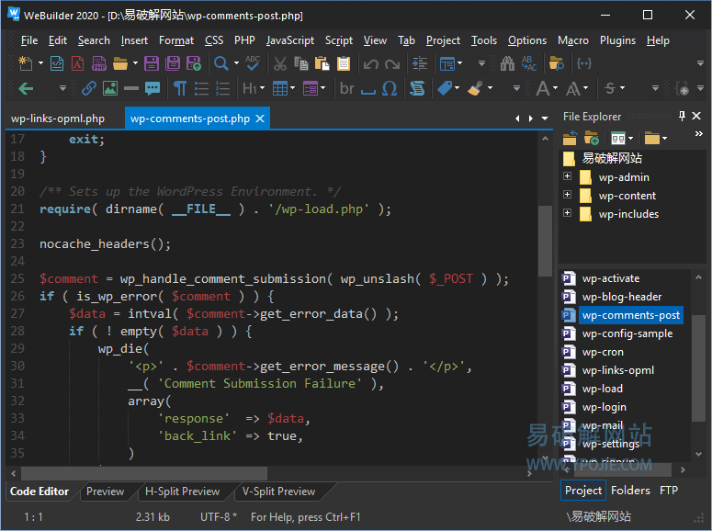Image resolution: width=712 pixels, height=531 pixels.
Task: Select wp-login in the file list
Action: click(604, 407)
